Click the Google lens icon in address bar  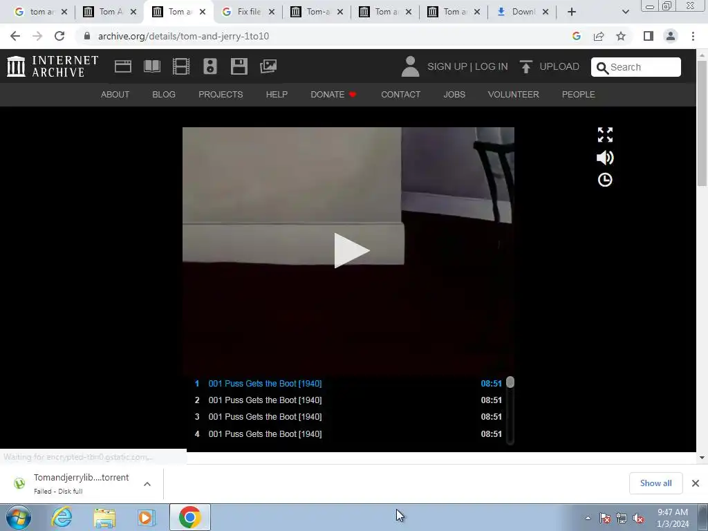pos(576,36)
